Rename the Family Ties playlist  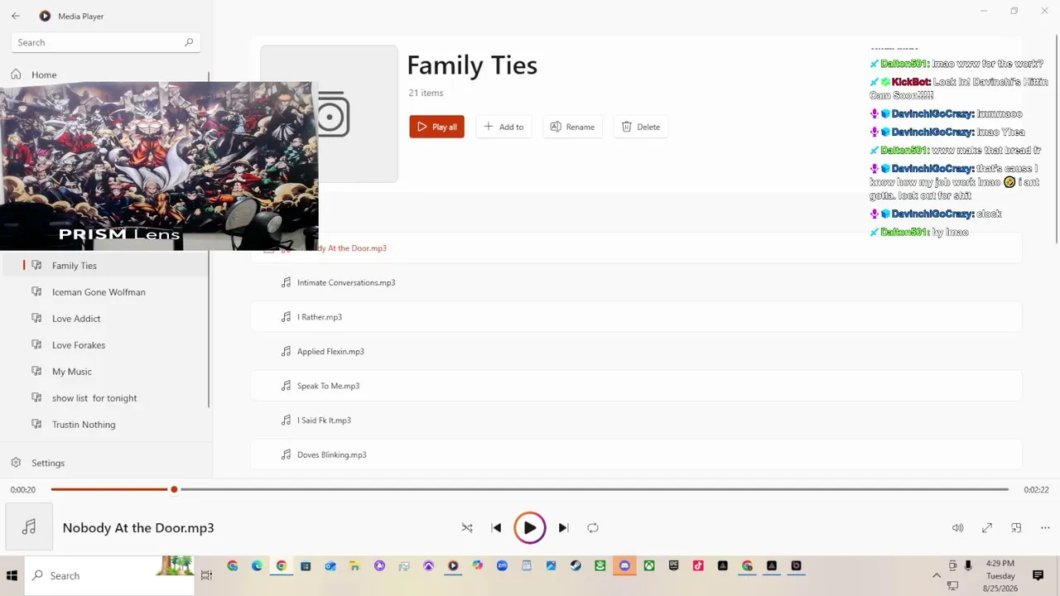pyautogui.click(x=572, y=127)
